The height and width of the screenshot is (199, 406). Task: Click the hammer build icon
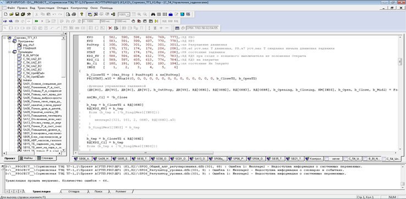pyautogui.click(x=29, y=14)
